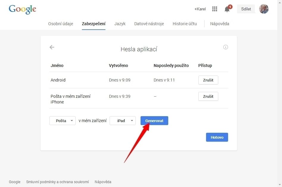
Task: Click the Vytvořeno column header
Action: (118, 65)
